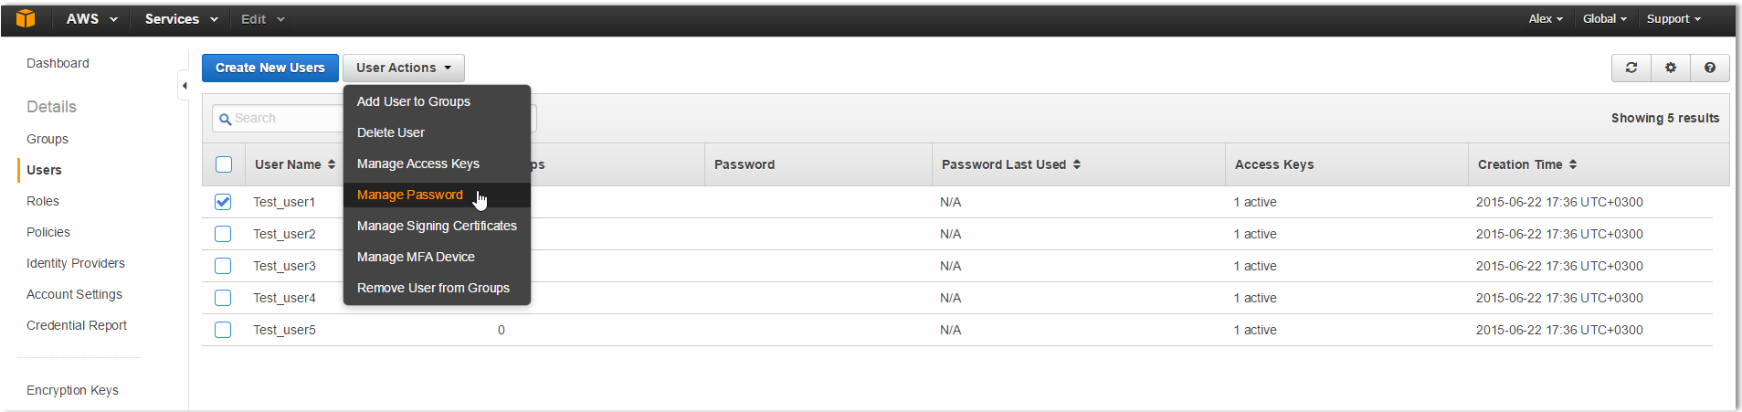Open the Alex account dropdown
The height and width of the screenshot is (412, 1742).
coord(1546,18)
